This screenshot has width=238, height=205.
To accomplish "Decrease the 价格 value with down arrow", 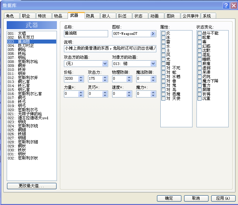I will click(x=81, y=80).
